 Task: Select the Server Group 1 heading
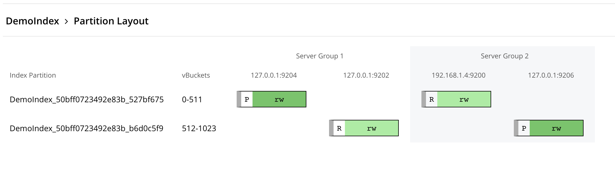(x=319, y=56)
